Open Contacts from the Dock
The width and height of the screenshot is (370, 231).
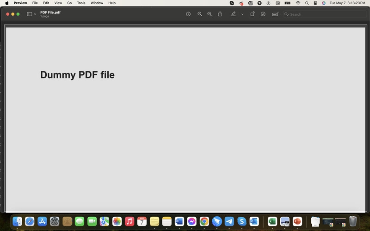pyautogui.click(x=67, y=222)
